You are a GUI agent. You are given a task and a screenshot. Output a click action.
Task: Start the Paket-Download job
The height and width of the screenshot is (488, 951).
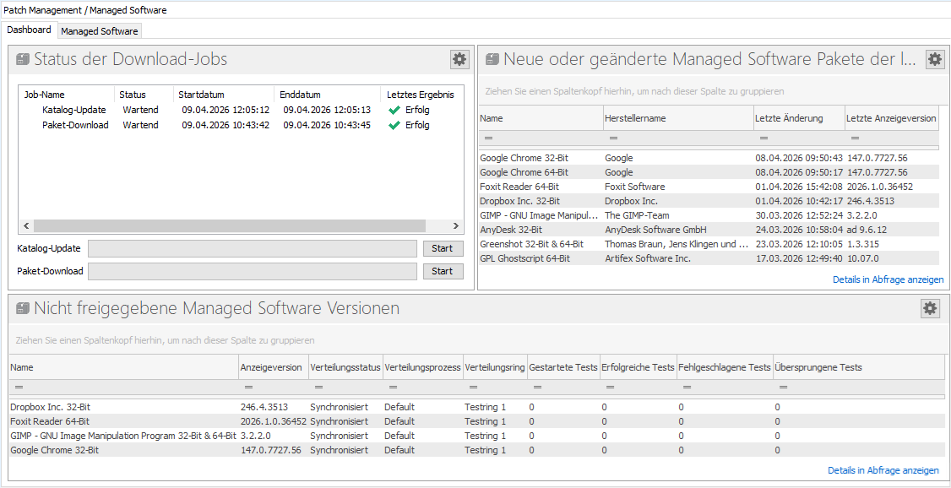[443, 271]
